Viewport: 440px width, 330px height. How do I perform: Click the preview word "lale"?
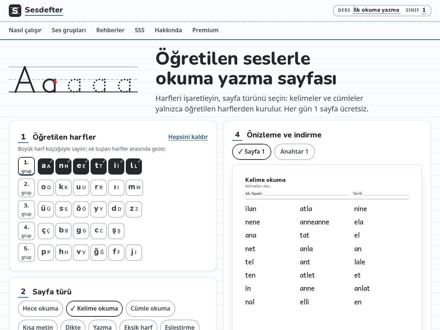tap(360, 262)
